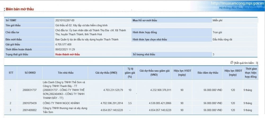This screenshot has width=265, height=118.
Task: Click registration number 2801408002
Action: point(29,110)
